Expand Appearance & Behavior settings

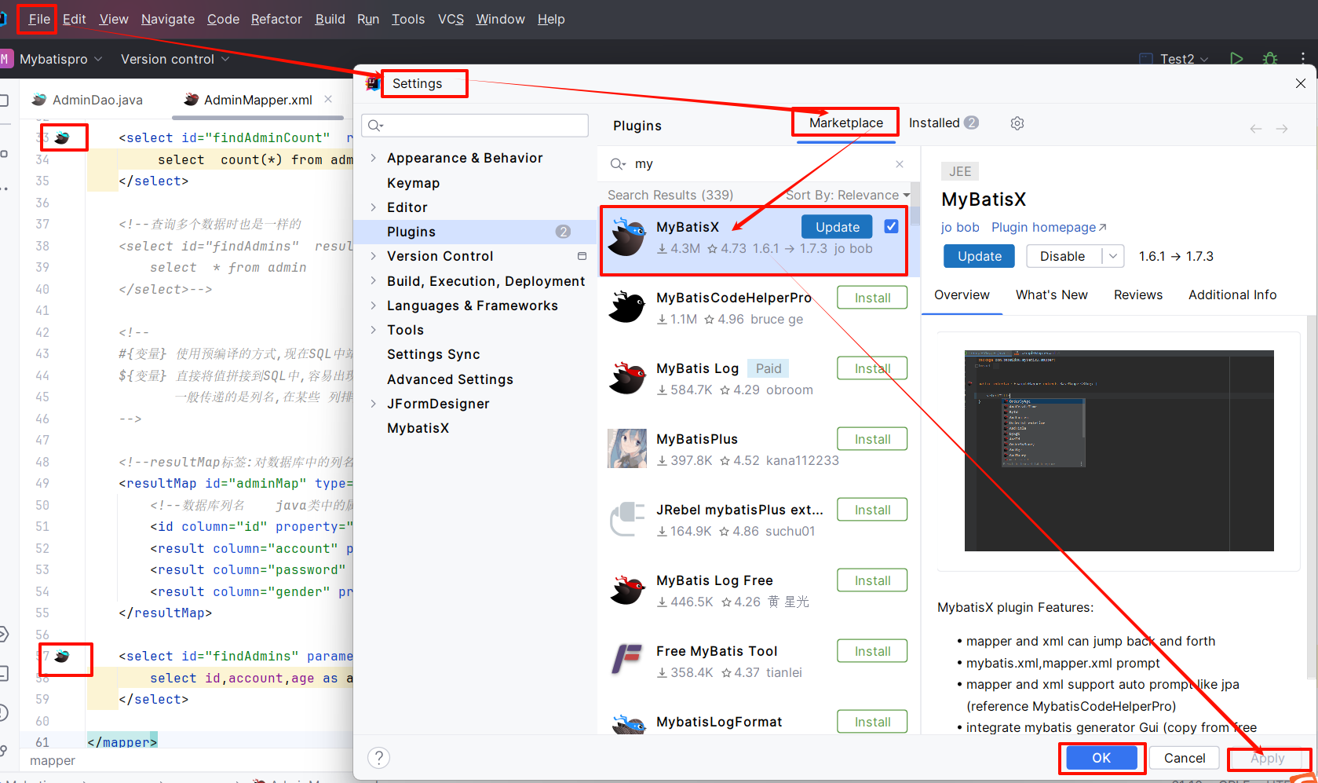[373, 158]
